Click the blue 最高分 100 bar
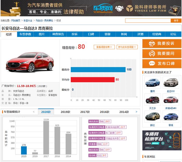Screen dimensions: 182x162 [x=98, y=70]
